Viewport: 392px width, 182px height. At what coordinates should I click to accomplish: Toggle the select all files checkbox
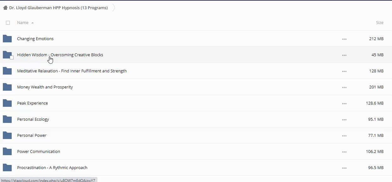point(8,23)
